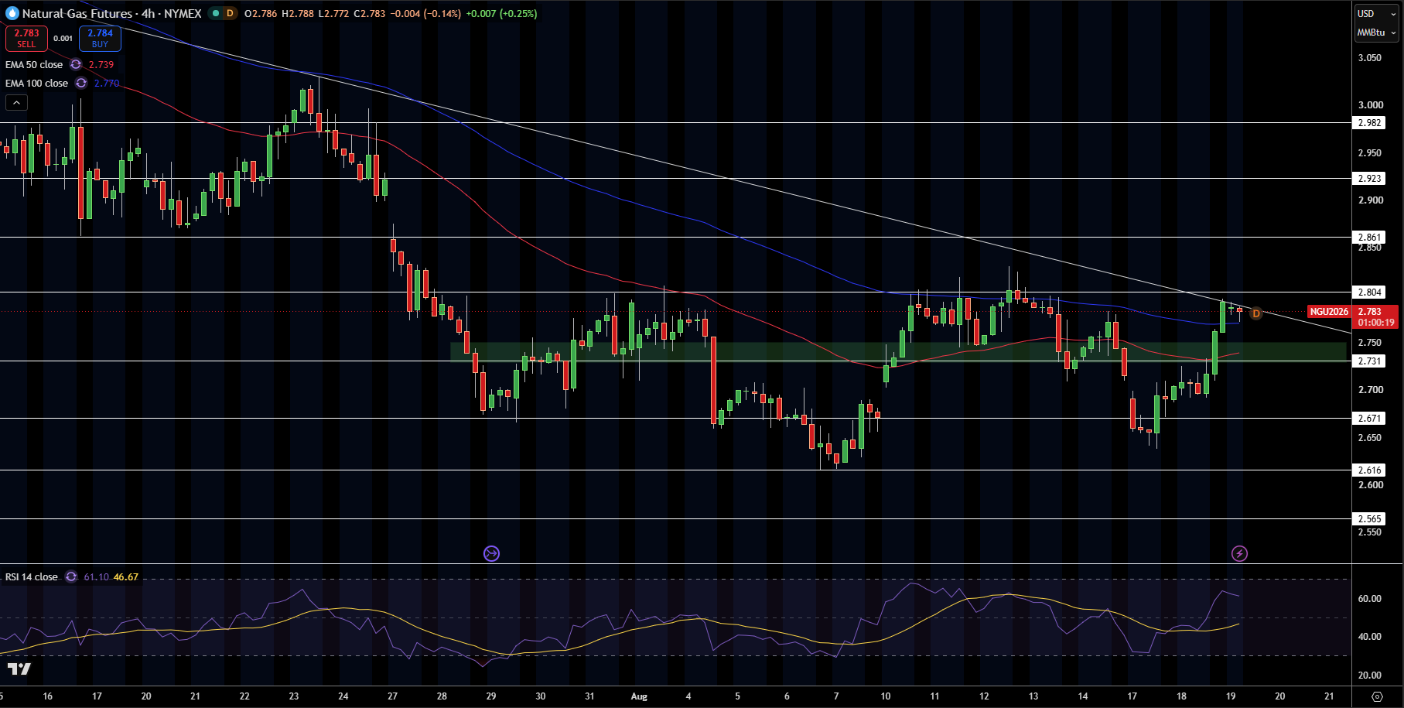Click the NGU2026 contract label
1404x708 pixels.
[1329, 312]
